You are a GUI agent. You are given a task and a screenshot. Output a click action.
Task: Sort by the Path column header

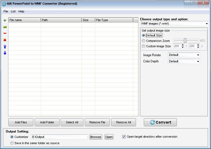tap(61, 20)
